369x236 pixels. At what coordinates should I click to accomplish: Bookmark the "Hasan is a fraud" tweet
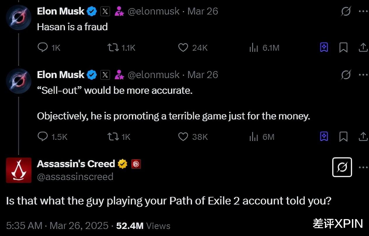[x=343, y=47]
